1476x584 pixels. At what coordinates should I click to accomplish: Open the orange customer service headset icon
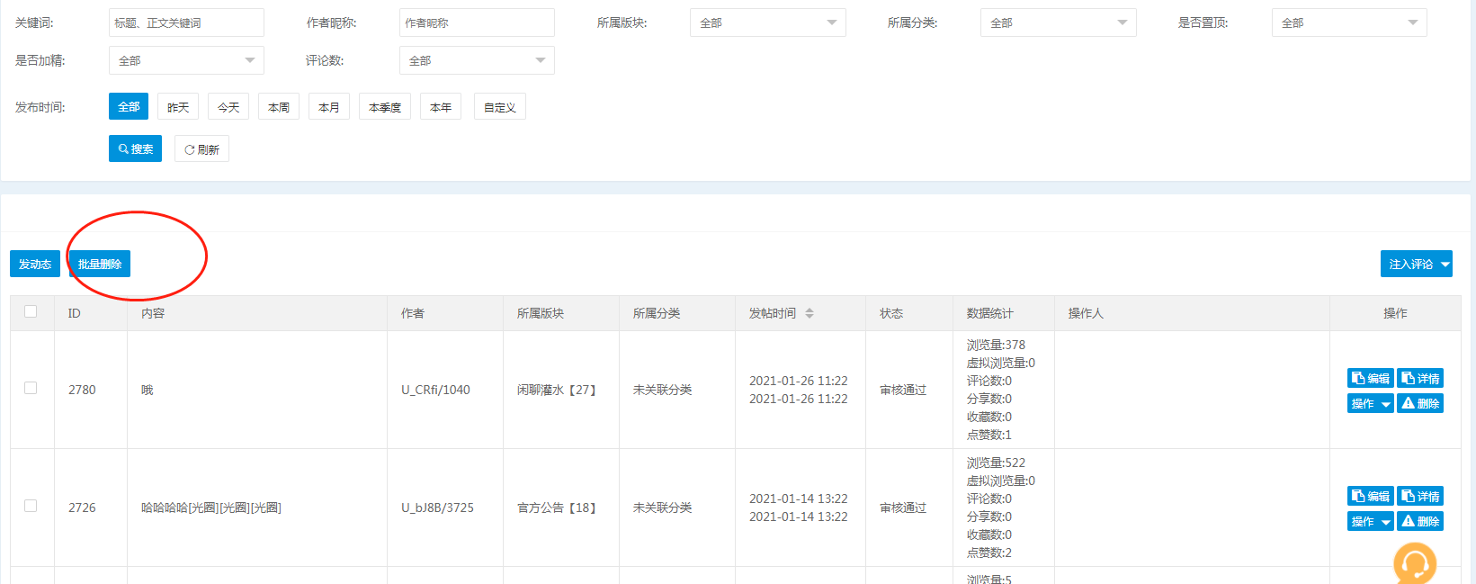[1415, 563]
